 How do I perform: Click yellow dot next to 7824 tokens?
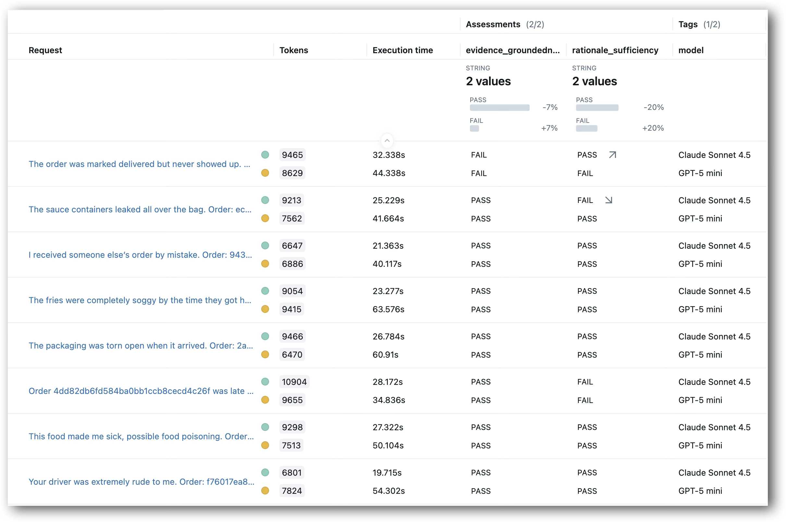pos(265,490)
